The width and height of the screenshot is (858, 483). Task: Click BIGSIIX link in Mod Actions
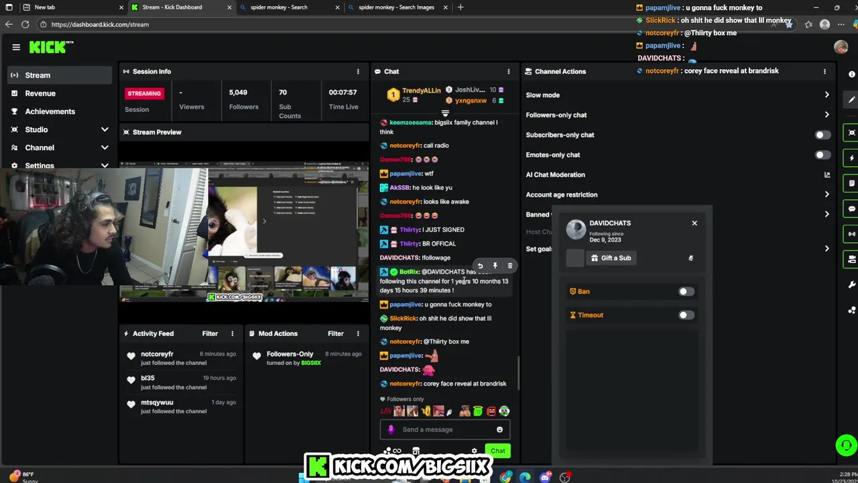(311, 363)
